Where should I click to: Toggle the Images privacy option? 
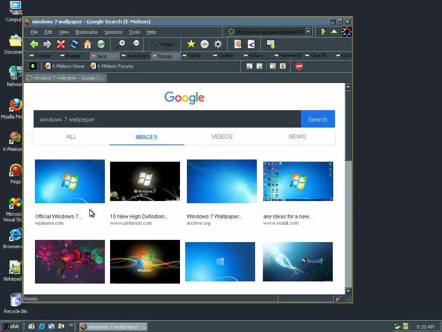click(70, 56)
